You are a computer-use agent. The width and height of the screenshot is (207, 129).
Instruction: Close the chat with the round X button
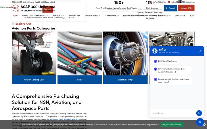tap(200, 122)
